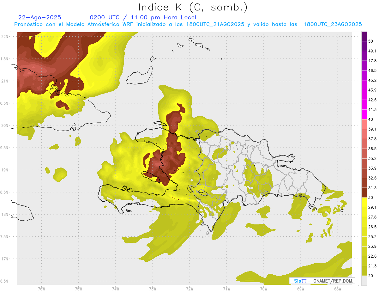Image resolution: width=379 pixels, height=293 pixels.
Task: Click the color bar label "26.5"
Action: [x=372, y=227]
